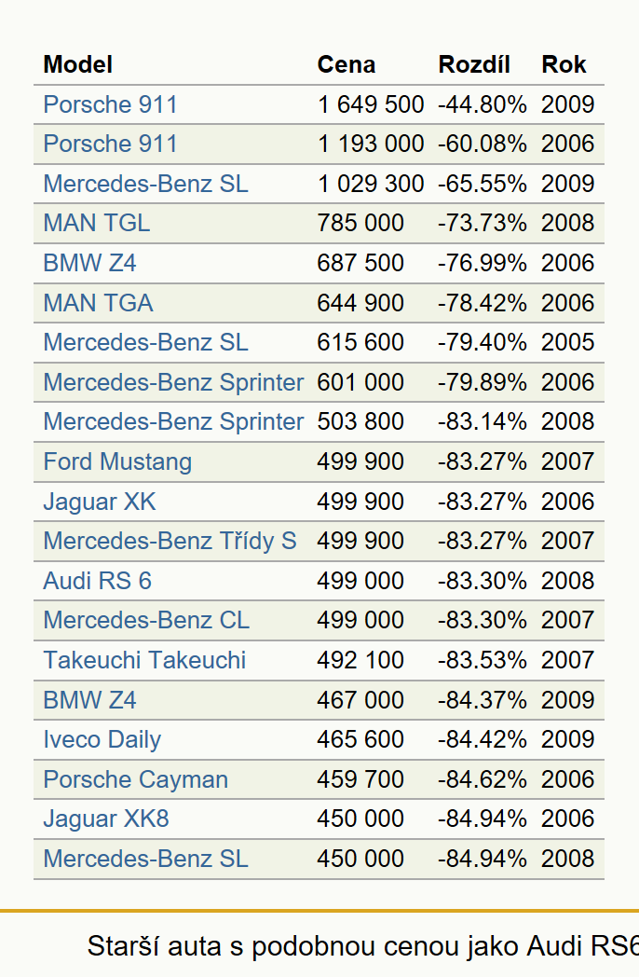Click the Ford Mustang link

pos(117,461)
